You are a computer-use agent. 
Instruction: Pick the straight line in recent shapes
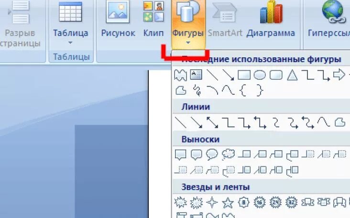pyautogui.click(x=212, y=75)
